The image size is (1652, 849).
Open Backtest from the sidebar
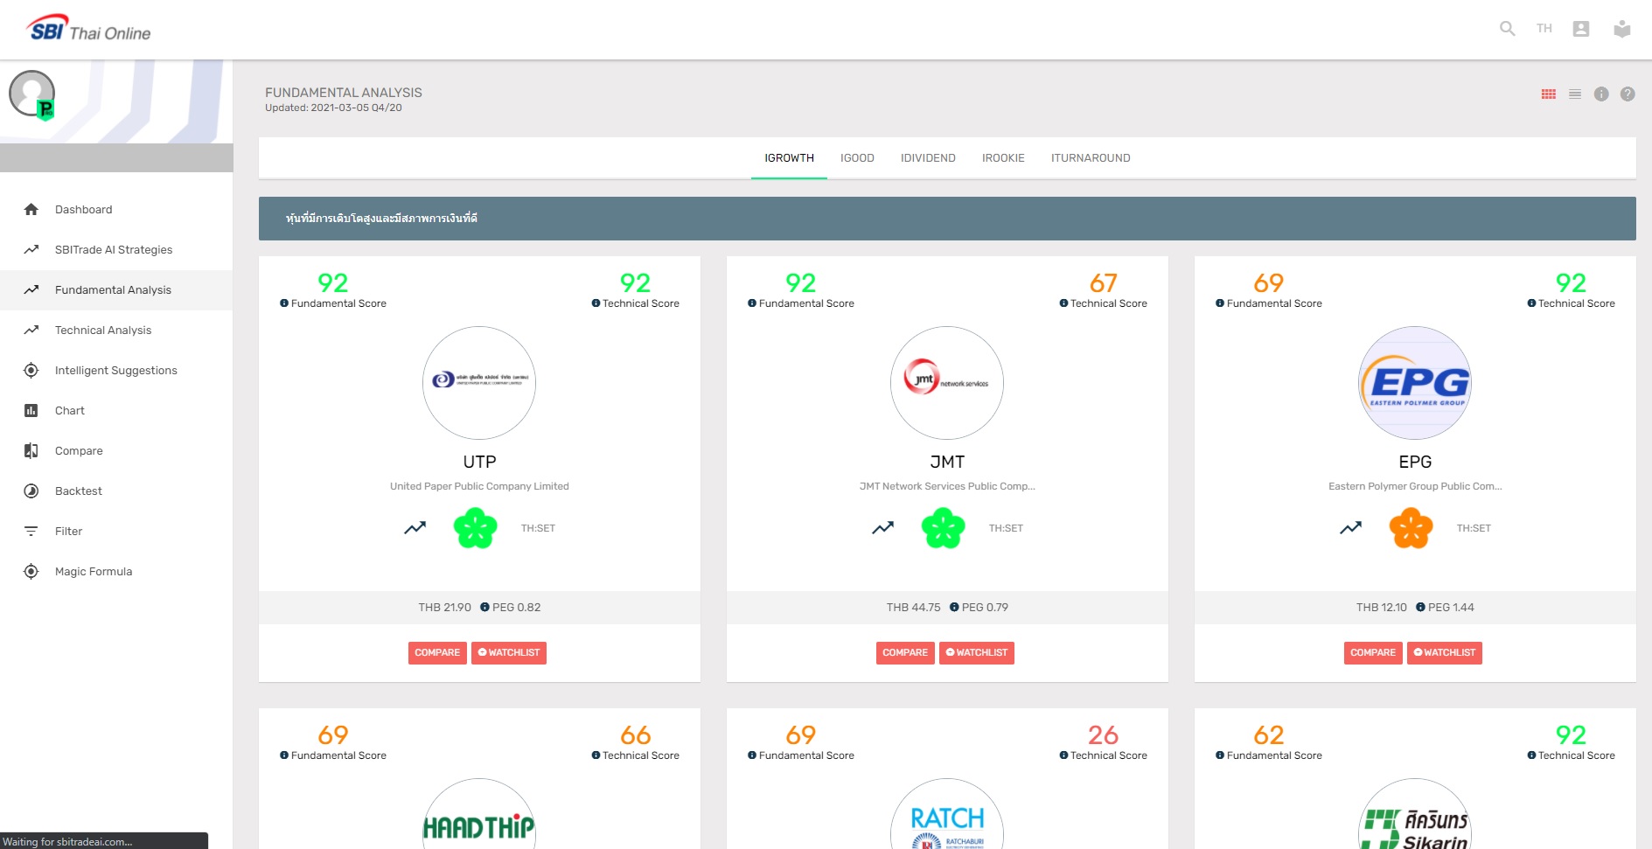pyautogui.click(x=116, y=491)
